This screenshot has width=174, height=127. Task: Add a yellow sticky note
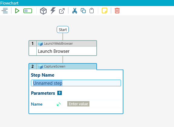pyautogui.click(x=105, y=11)
